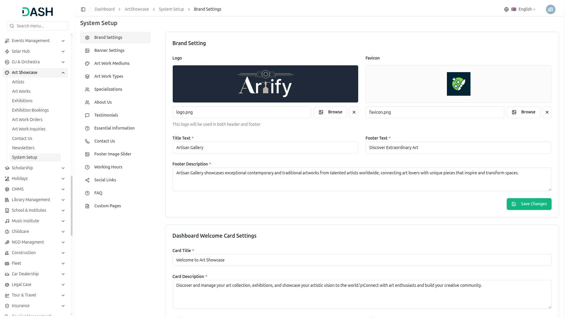Viewport: 566px width, 318px height.
Task: Toggle the sidebar collapse icon
Action: 83,9
